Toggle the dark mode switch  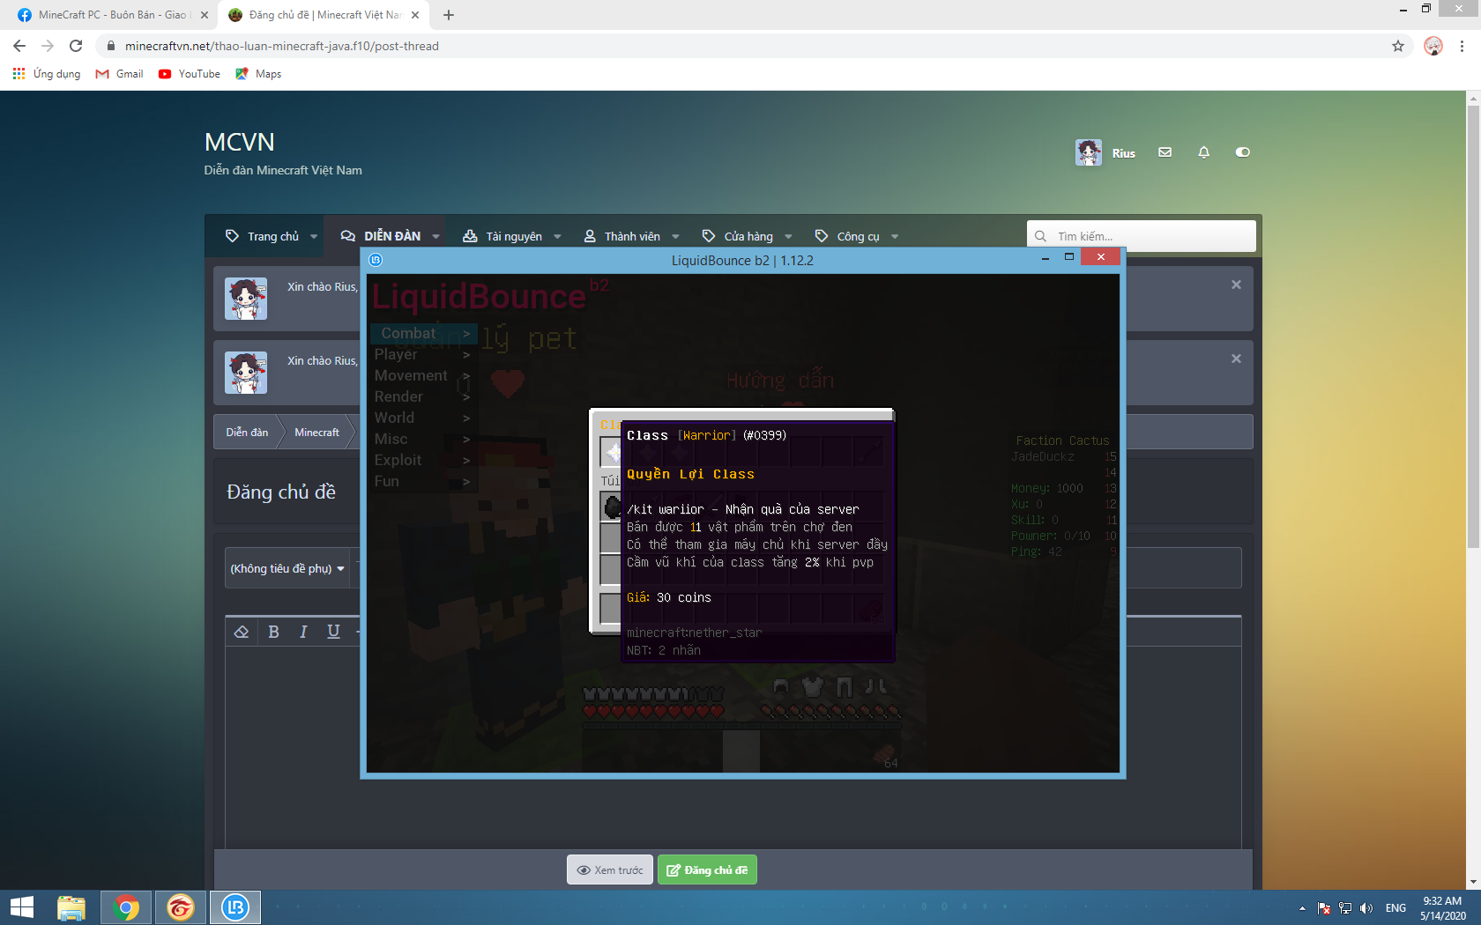point(1242,152)
